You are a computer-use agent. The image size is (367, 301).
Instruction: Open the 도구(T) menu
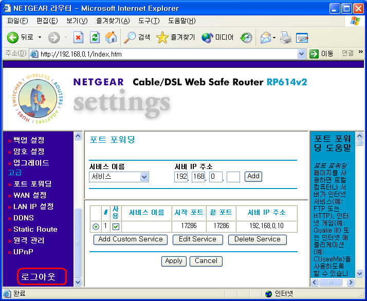coord(149,21)
